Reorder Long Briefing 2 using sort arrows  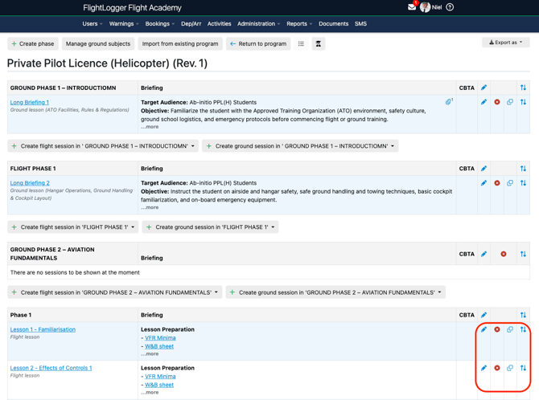click(x=523, y=183)
